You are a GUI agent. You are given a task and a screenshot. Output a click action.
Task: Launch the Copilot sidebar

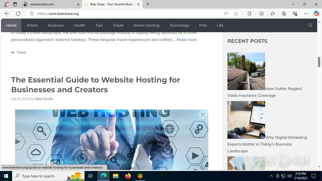pyautogui.click(x=316, y=14)
